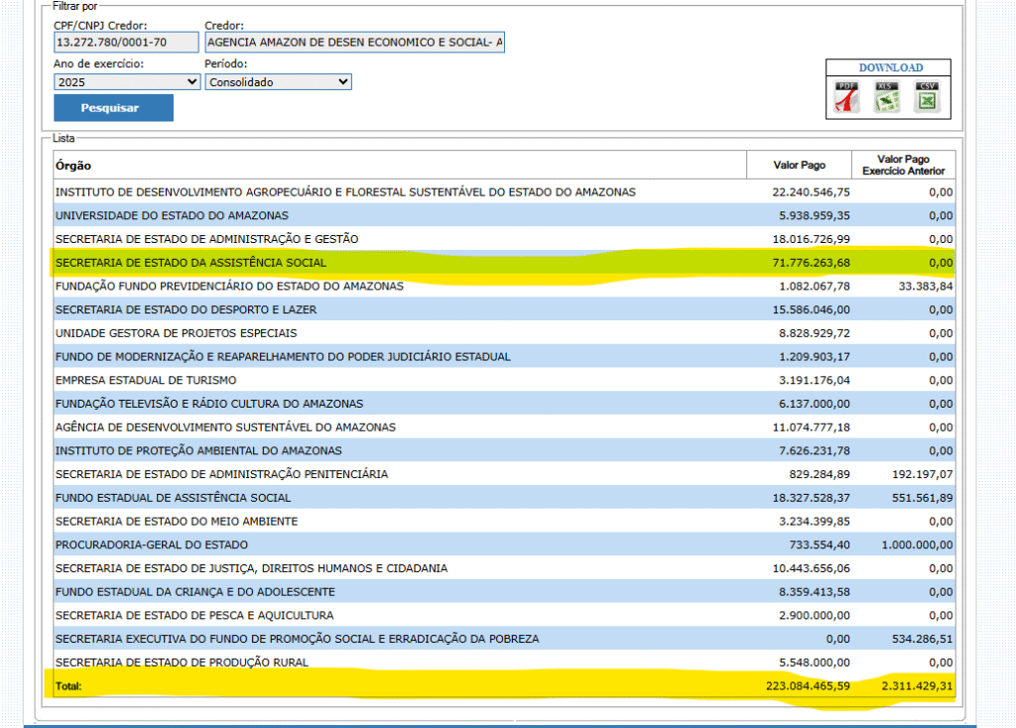This screenshot has width=1016, height=728.
Task: Click the Pesquisar button
Action: coord(113,108)
